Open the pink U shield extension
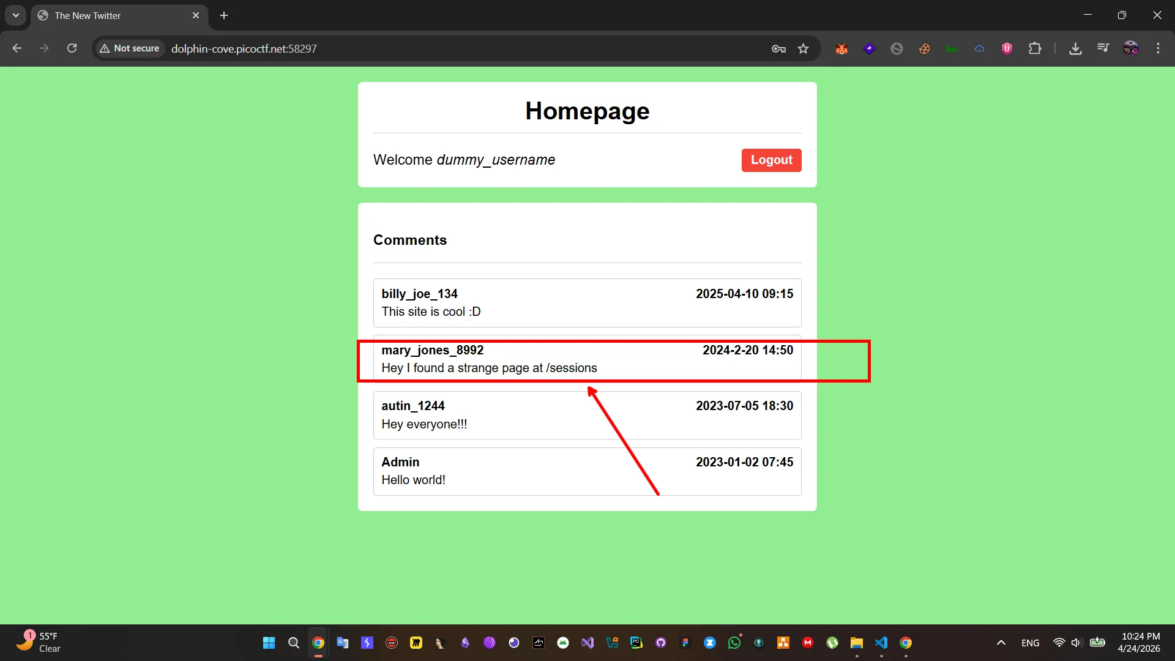This screenshot has height=661, width=1175. 1007,48
